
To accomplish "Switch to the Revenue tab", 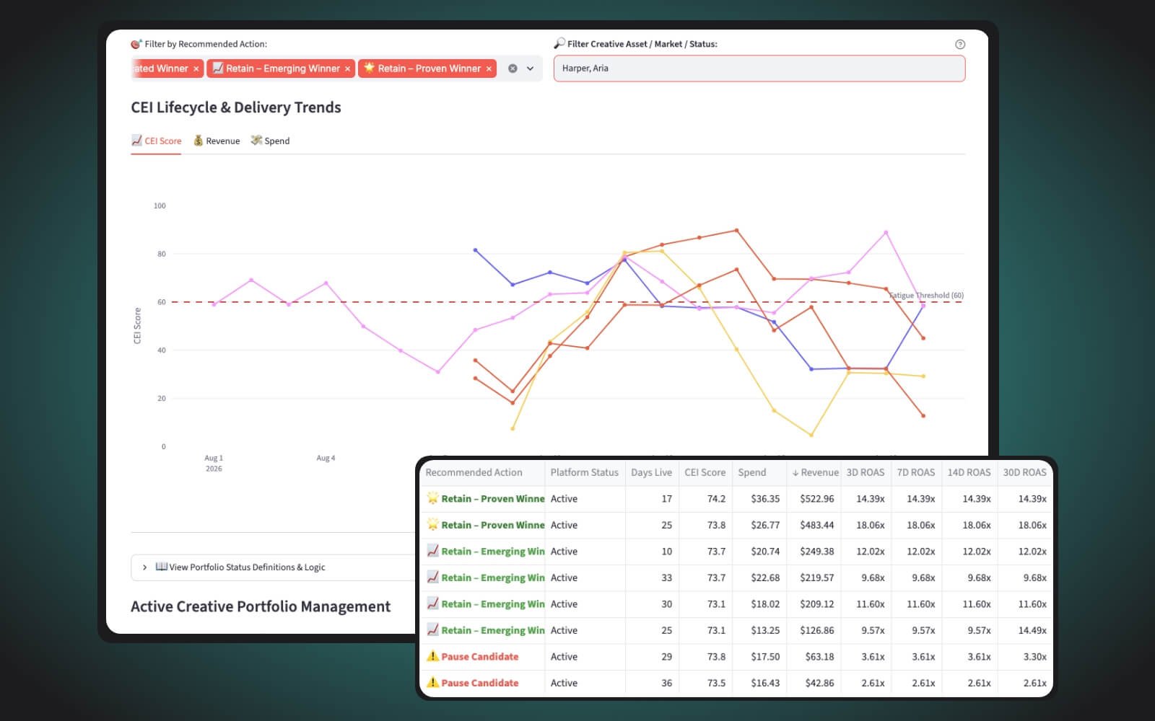I will click(x=217, y=141).
